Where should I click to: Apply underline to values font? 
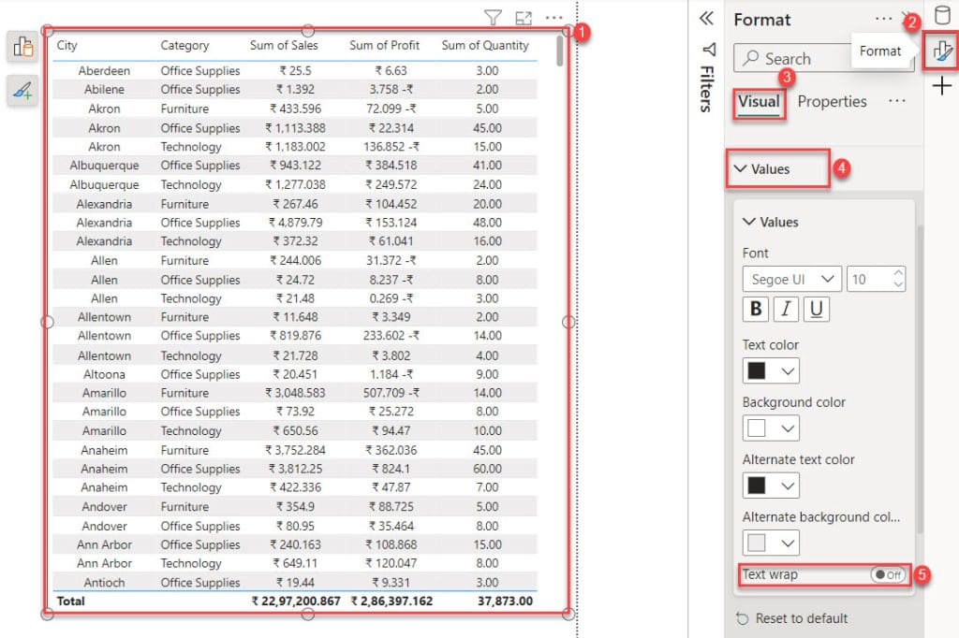click(817, 309)
